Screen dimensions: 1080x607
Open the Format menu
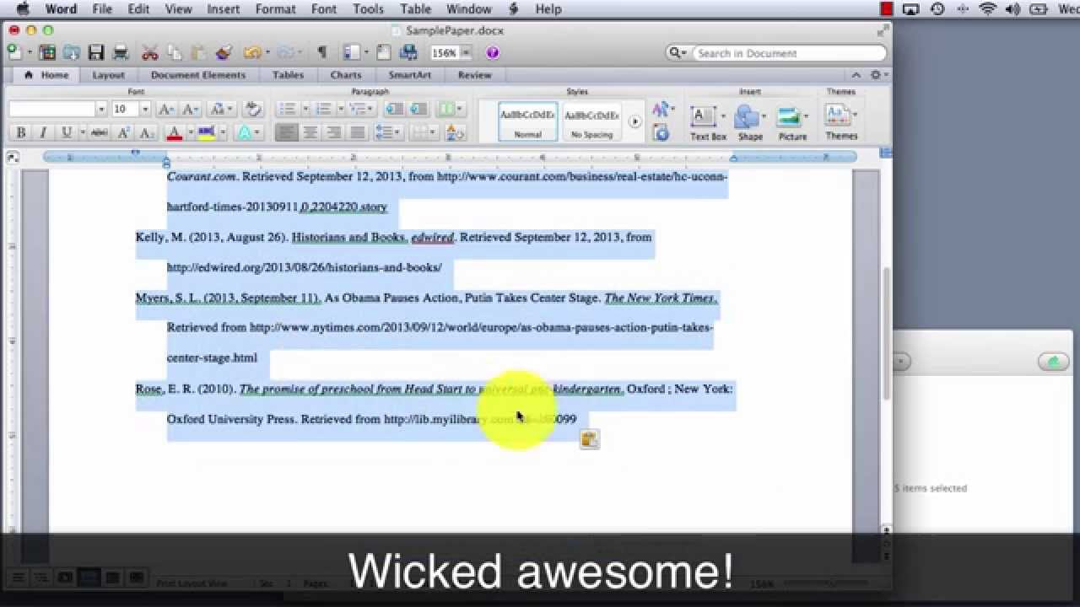[275, 9]
